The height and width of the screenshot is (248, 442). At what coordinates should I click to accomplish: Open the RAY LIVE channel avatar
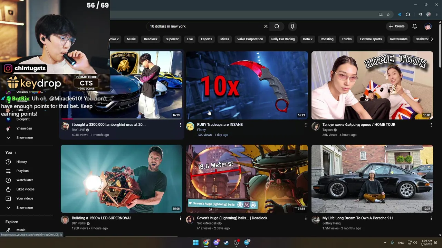pyautogui.click(x=65, y=126)
